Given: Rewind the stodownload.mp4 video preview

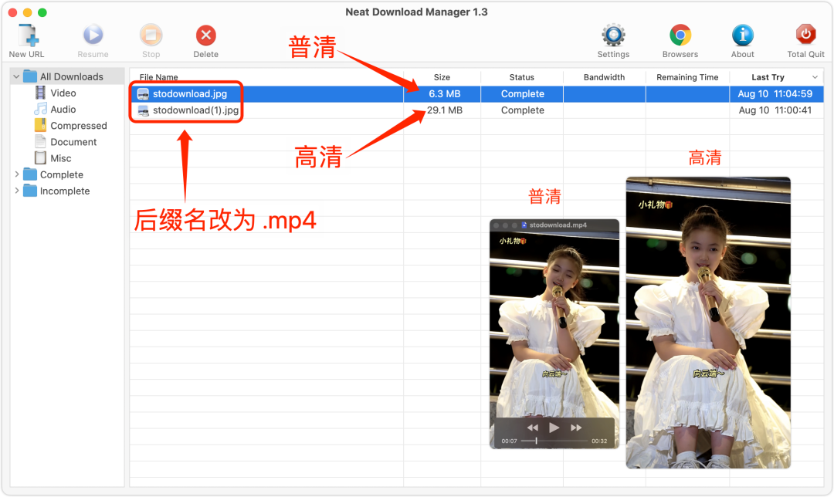Looking at the screenshot, I should pos(532,428).
